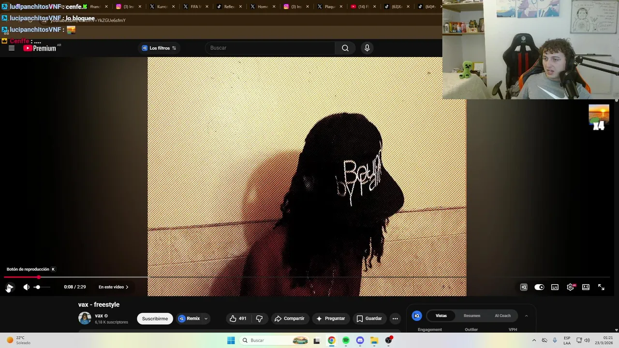Save video with Guardar button
619x348 pixels.
369,319
